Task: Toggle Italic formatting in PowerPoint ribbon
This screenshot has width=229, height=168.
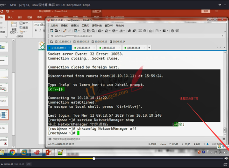Action: click(x=40, y=30)
